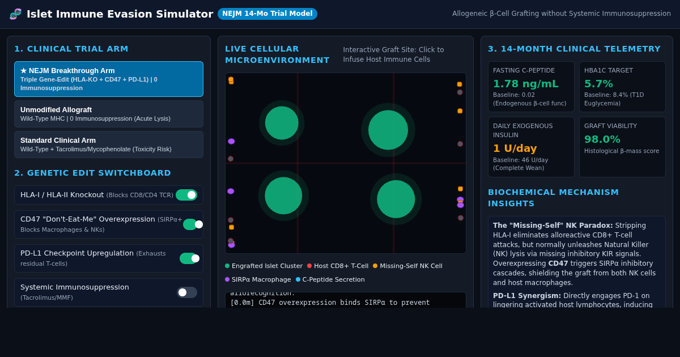Click the "1. Clinical Trial Arm" heading
Image resolution: width=680 pixels, height=357 pixels.
click(x=71, y=49)
